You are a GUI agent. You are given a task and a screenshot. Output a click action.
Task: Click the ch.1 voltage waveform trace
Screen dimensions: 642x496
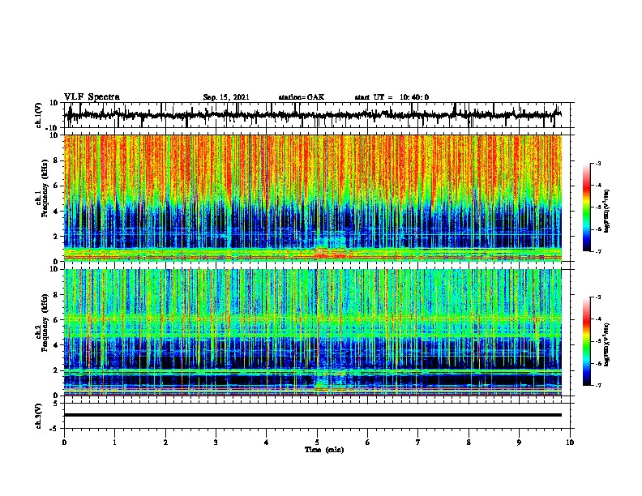tap(313, 115)
